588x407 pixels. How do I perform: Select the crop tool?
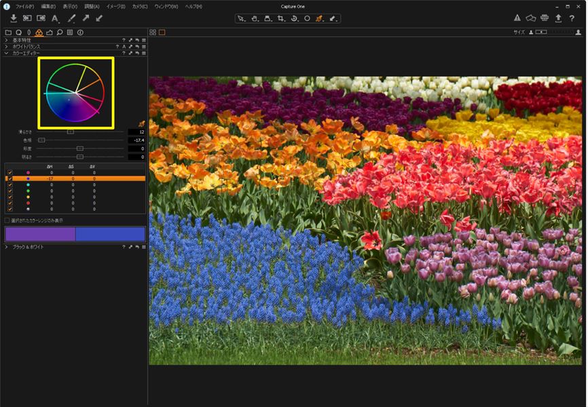[x=281, y=18]
